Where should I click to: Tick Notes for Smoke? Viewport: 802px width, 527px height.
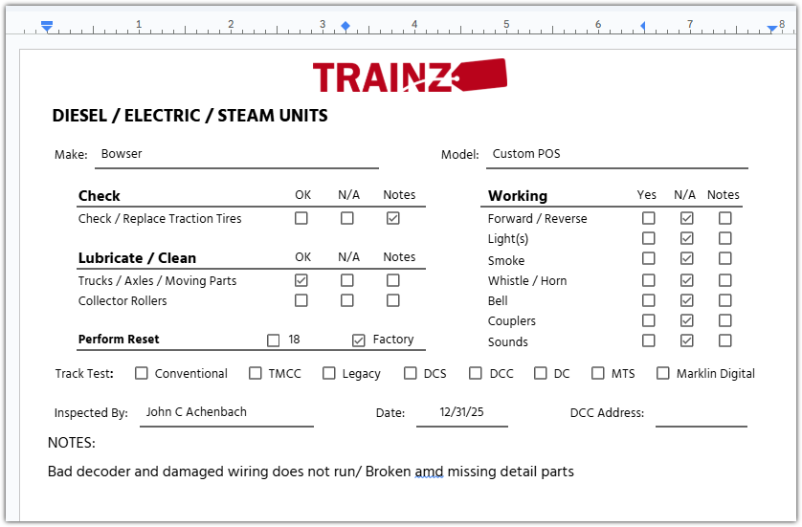pyautogui.click(x=724, y=258)
